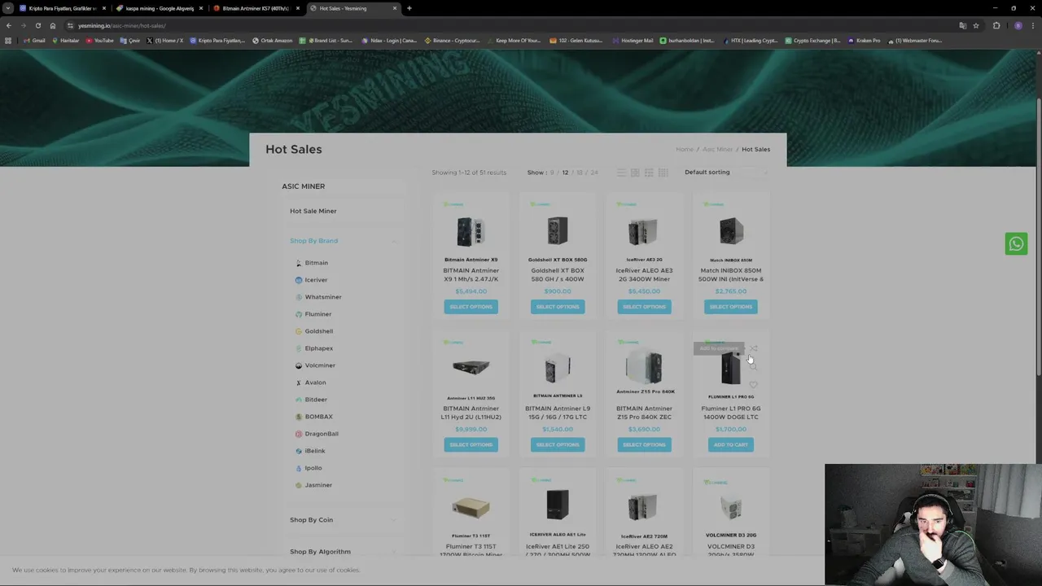This screenshot has width=1042, height=586.
Task: Click the Iceriver brand logo icon
Action: click(x=299, y=280)
